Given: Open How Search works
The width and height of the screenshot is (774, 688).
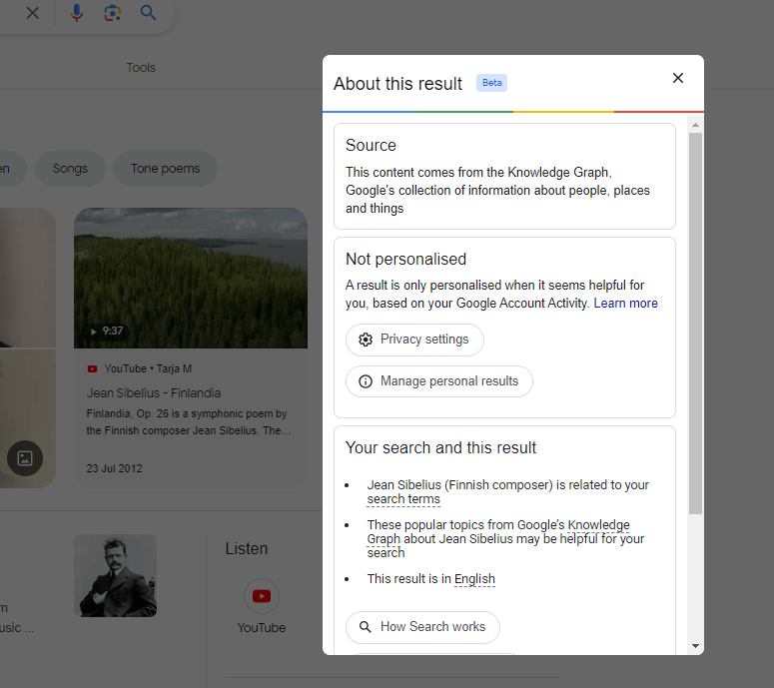Looking at the screenshot, I should (x=422, y=627).
